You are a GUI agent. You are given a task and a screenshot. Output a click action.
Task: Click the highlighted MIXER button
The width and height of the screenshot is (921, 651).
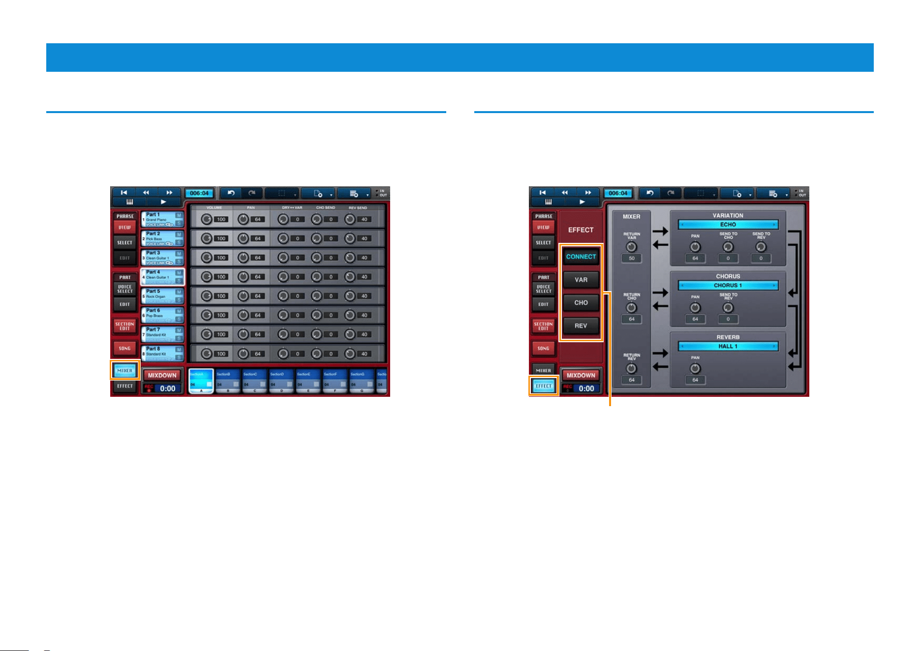coord(125,371)
